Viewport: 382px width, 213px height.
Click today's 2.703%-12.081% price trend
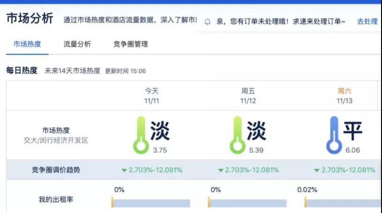(155, 170)
